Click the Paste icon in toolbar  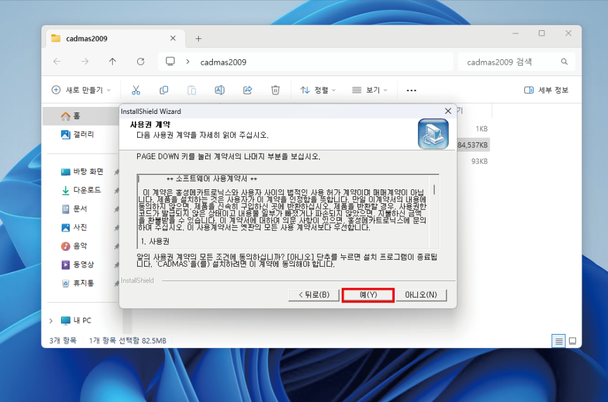tap(191, 90)
